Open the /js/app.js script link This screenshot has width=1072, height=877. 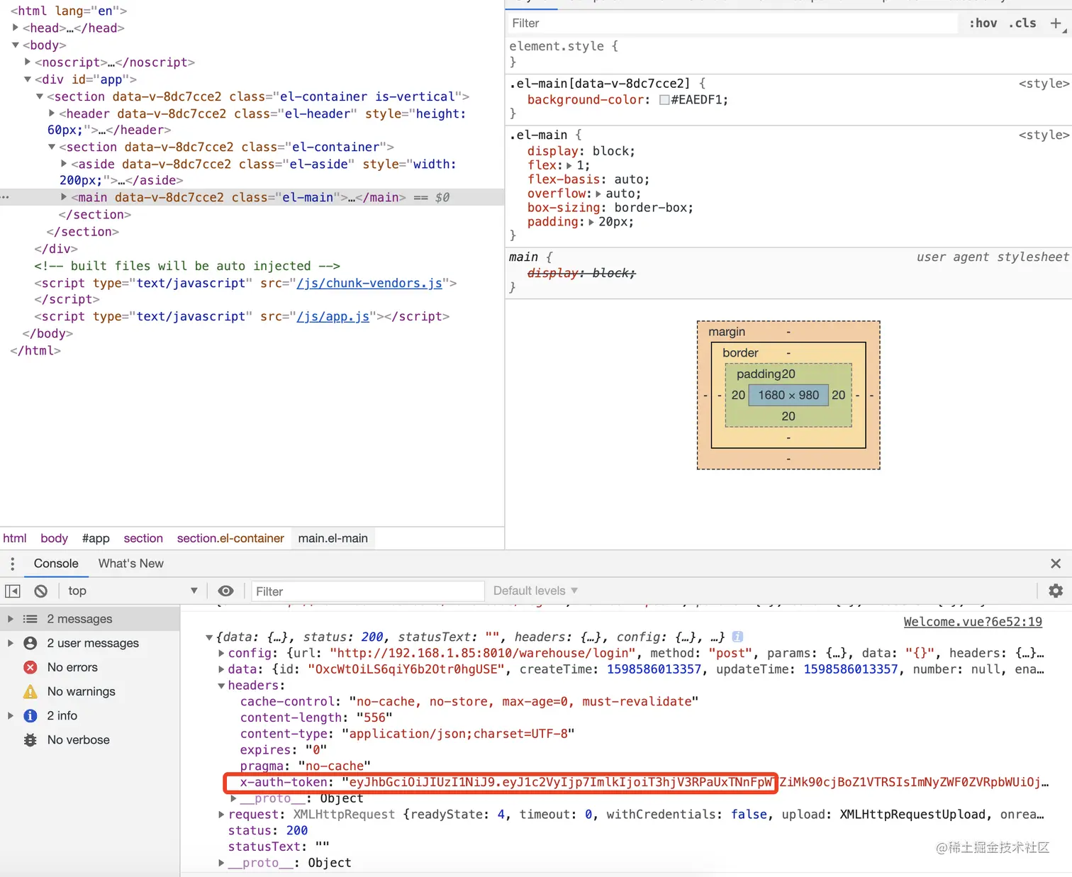pos(333,316)
